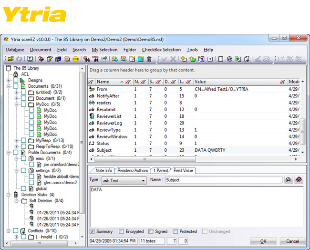Switch to the 1 Parent tab

[x=161, y=170]
